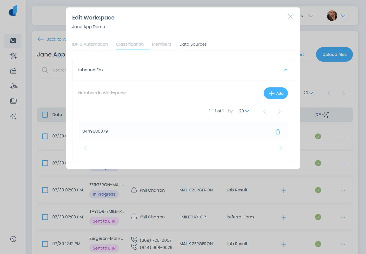Open the sparkles AI icon in the sidebar

click(x=13, y=116)
